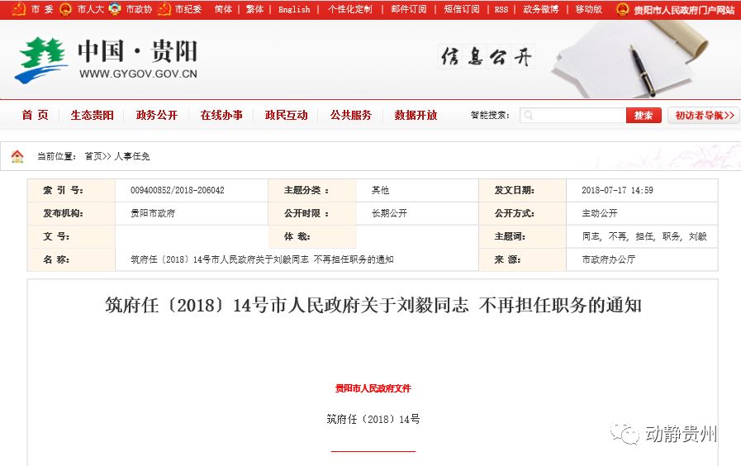
Task: Click the 市委 party emblem icon
Action: click(17, 9)
